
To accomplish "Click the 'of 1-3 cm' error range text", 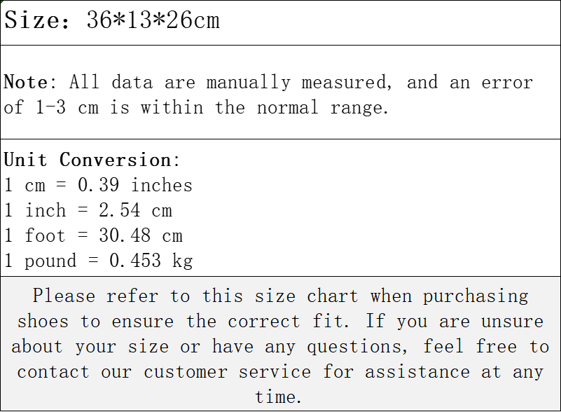I will coord(51,107).
